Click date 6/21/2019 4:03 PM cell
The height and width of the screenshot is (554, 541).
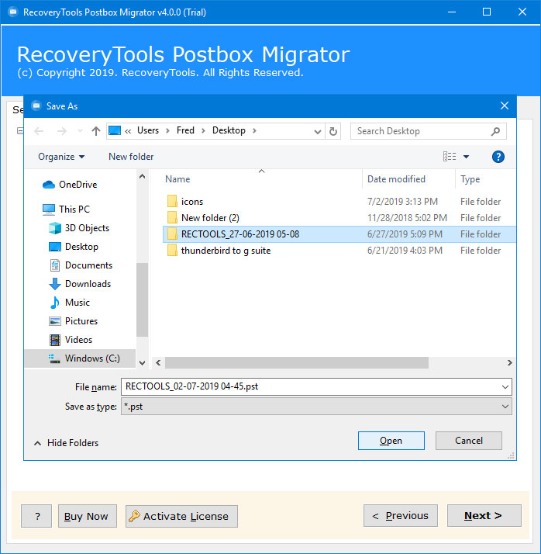click(x=405, y=251)
